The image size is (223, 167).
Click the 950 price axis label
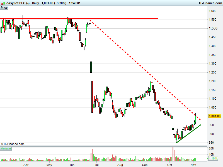click(211, 125)
